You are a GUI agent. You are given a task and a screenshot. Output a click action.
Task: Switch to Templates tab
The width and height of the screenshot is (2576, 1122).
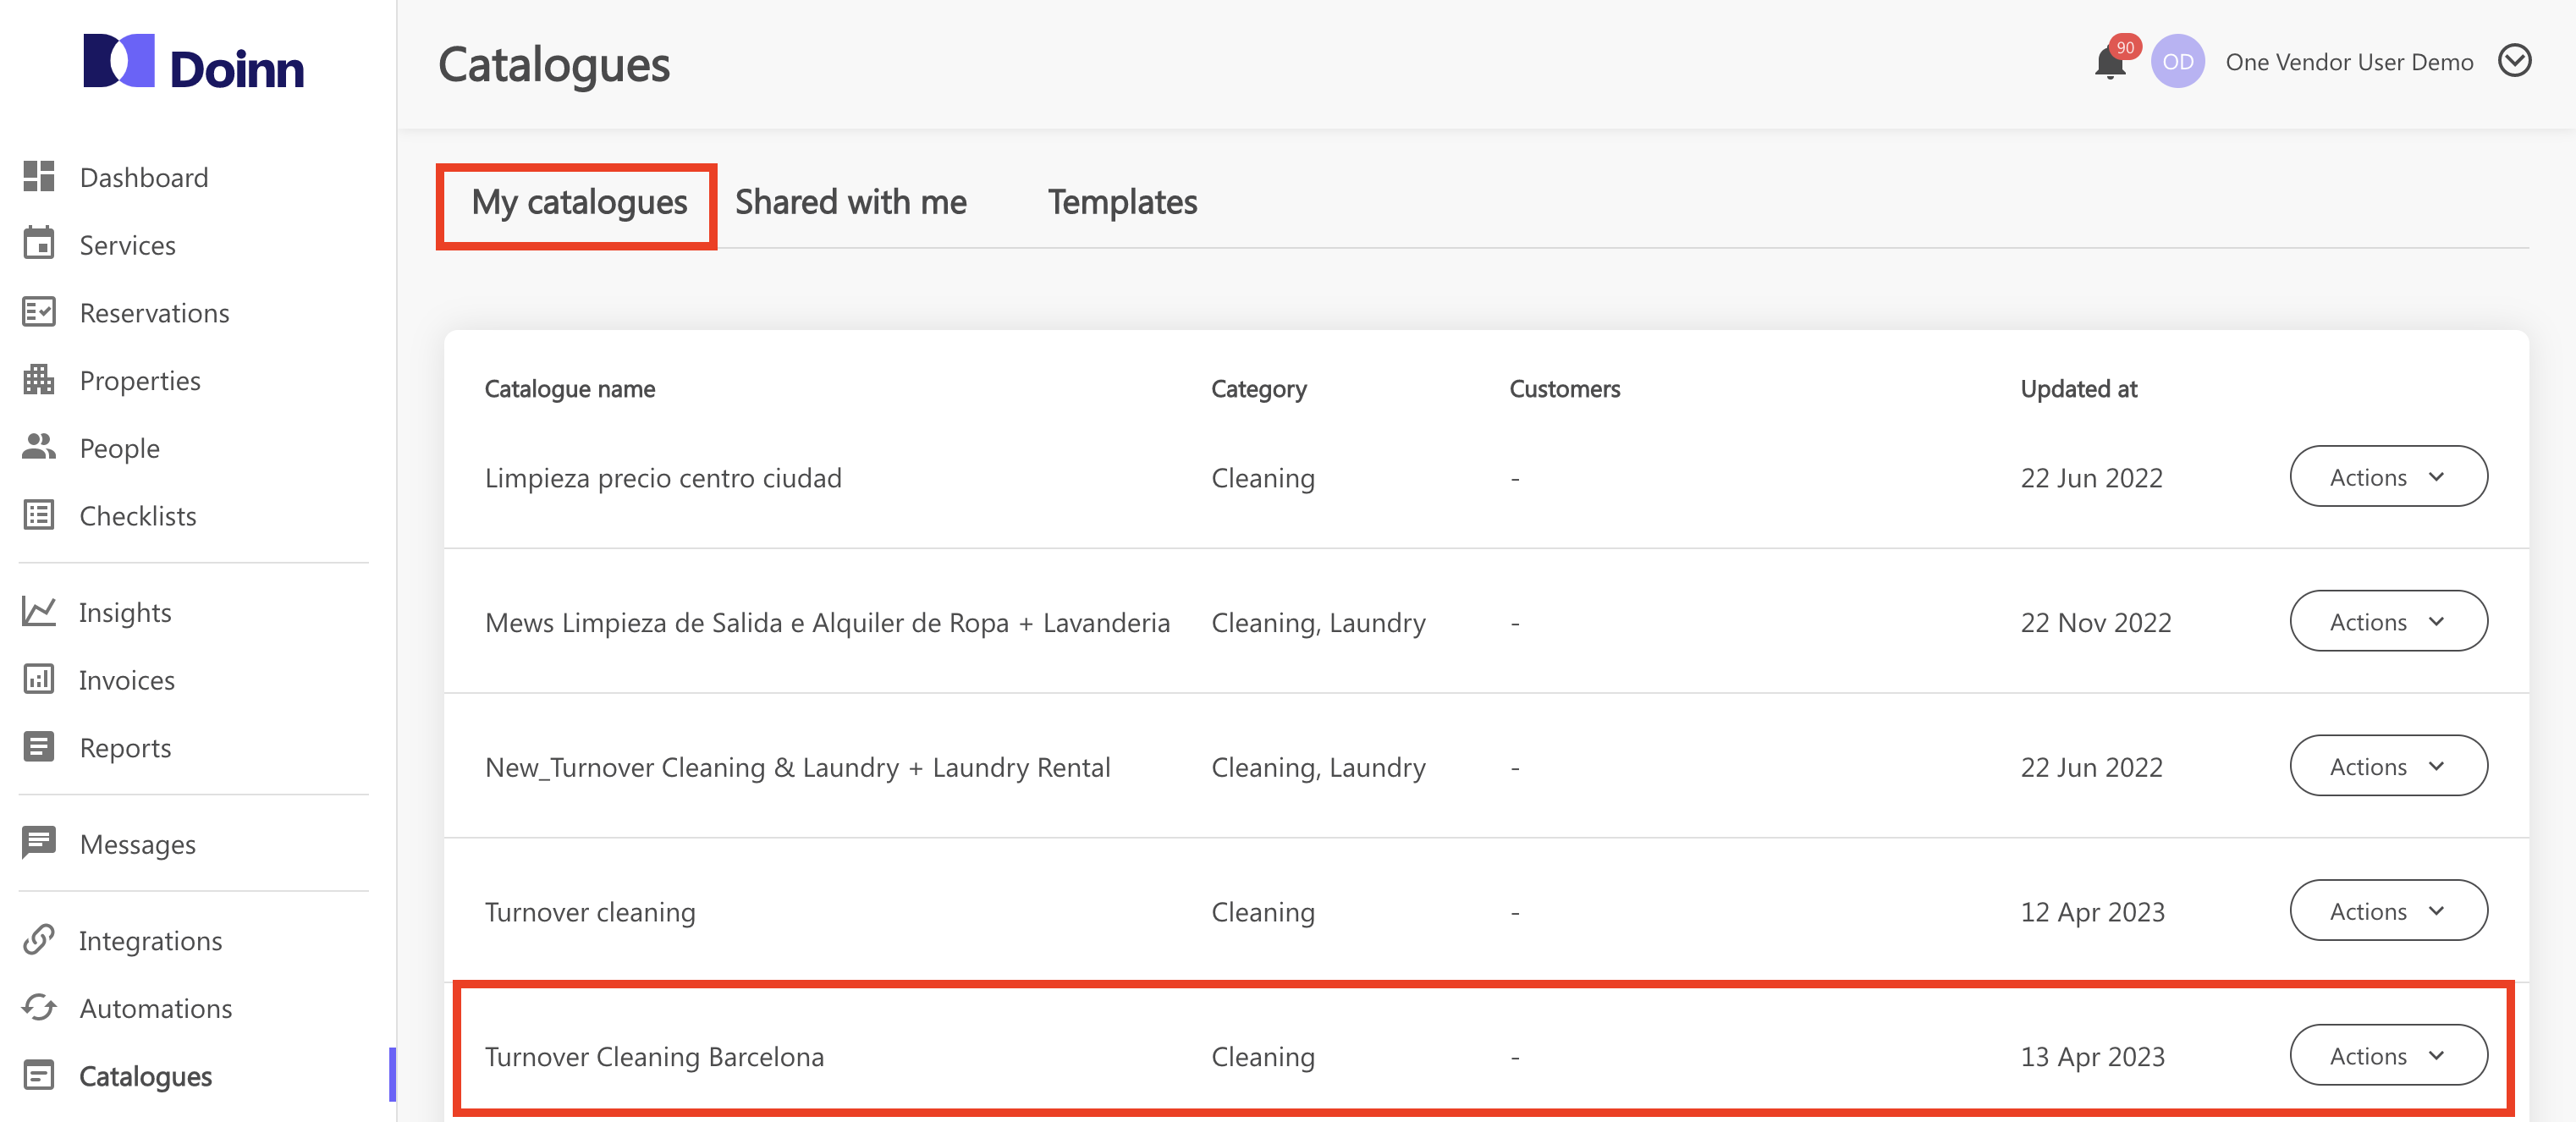point(1122,203)
